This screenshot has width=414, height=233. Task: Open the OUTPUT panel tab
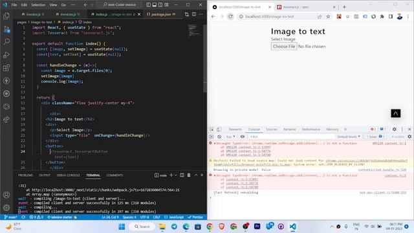pos(45,175)
